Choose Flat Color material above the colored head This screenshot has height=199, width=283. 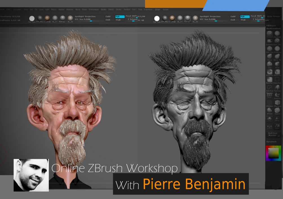[32, 19]
